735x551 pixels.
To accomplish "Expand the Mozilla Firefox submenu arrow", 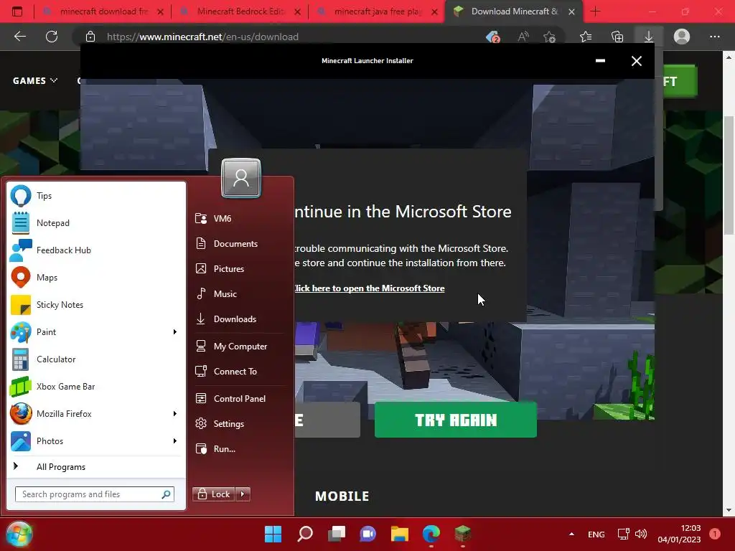I will click(175, 414).
